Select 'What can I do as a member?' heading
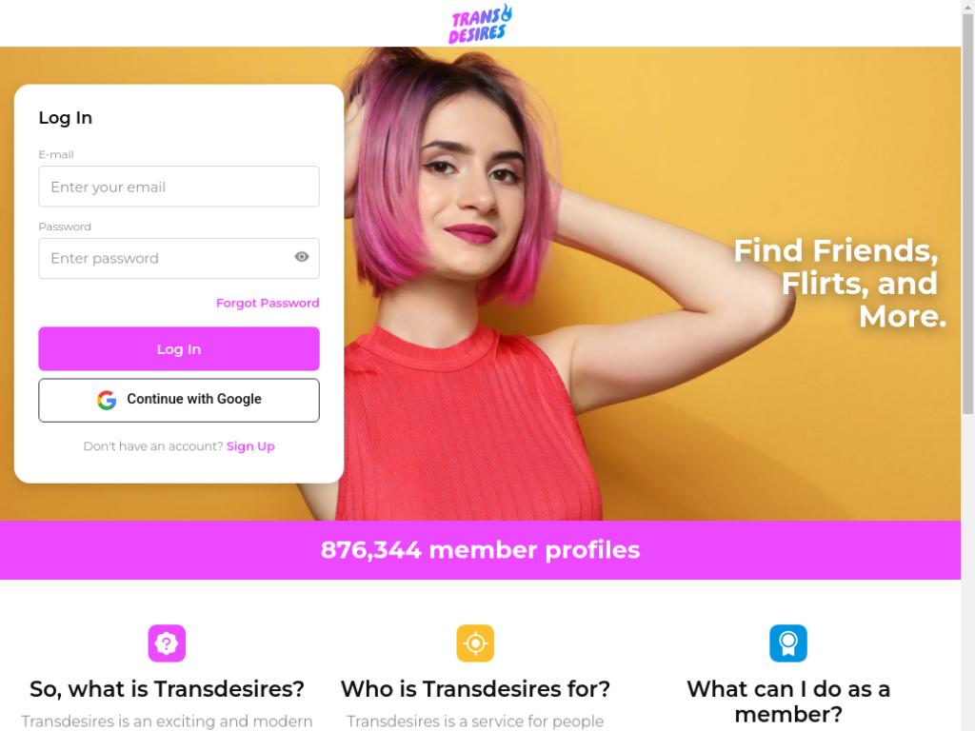 (787, 701)
